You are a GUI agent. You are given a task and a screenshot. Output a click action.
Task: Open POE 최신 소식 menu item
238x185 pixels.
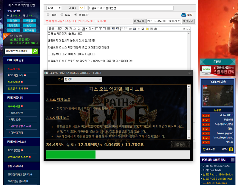pyautogui.click(x=15, y=75)
